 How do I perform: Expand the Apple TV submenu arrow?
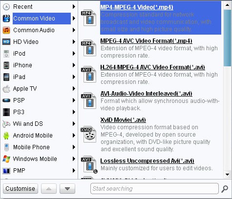(74, 89)
